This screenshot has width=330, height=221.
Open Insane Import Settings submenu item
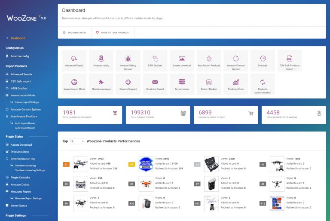click(27, 102)
